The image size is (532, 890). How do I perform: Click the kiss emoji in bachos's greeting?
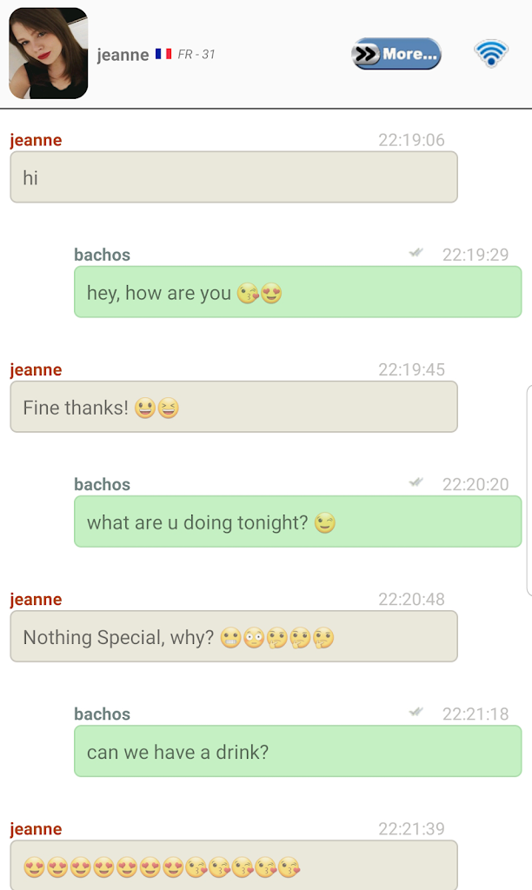click(x=248, y=294)
